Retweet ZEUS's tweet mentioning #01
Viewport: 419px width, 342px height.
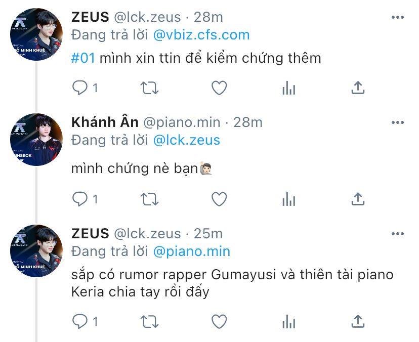pyautogui.click(x=149, y=88)
